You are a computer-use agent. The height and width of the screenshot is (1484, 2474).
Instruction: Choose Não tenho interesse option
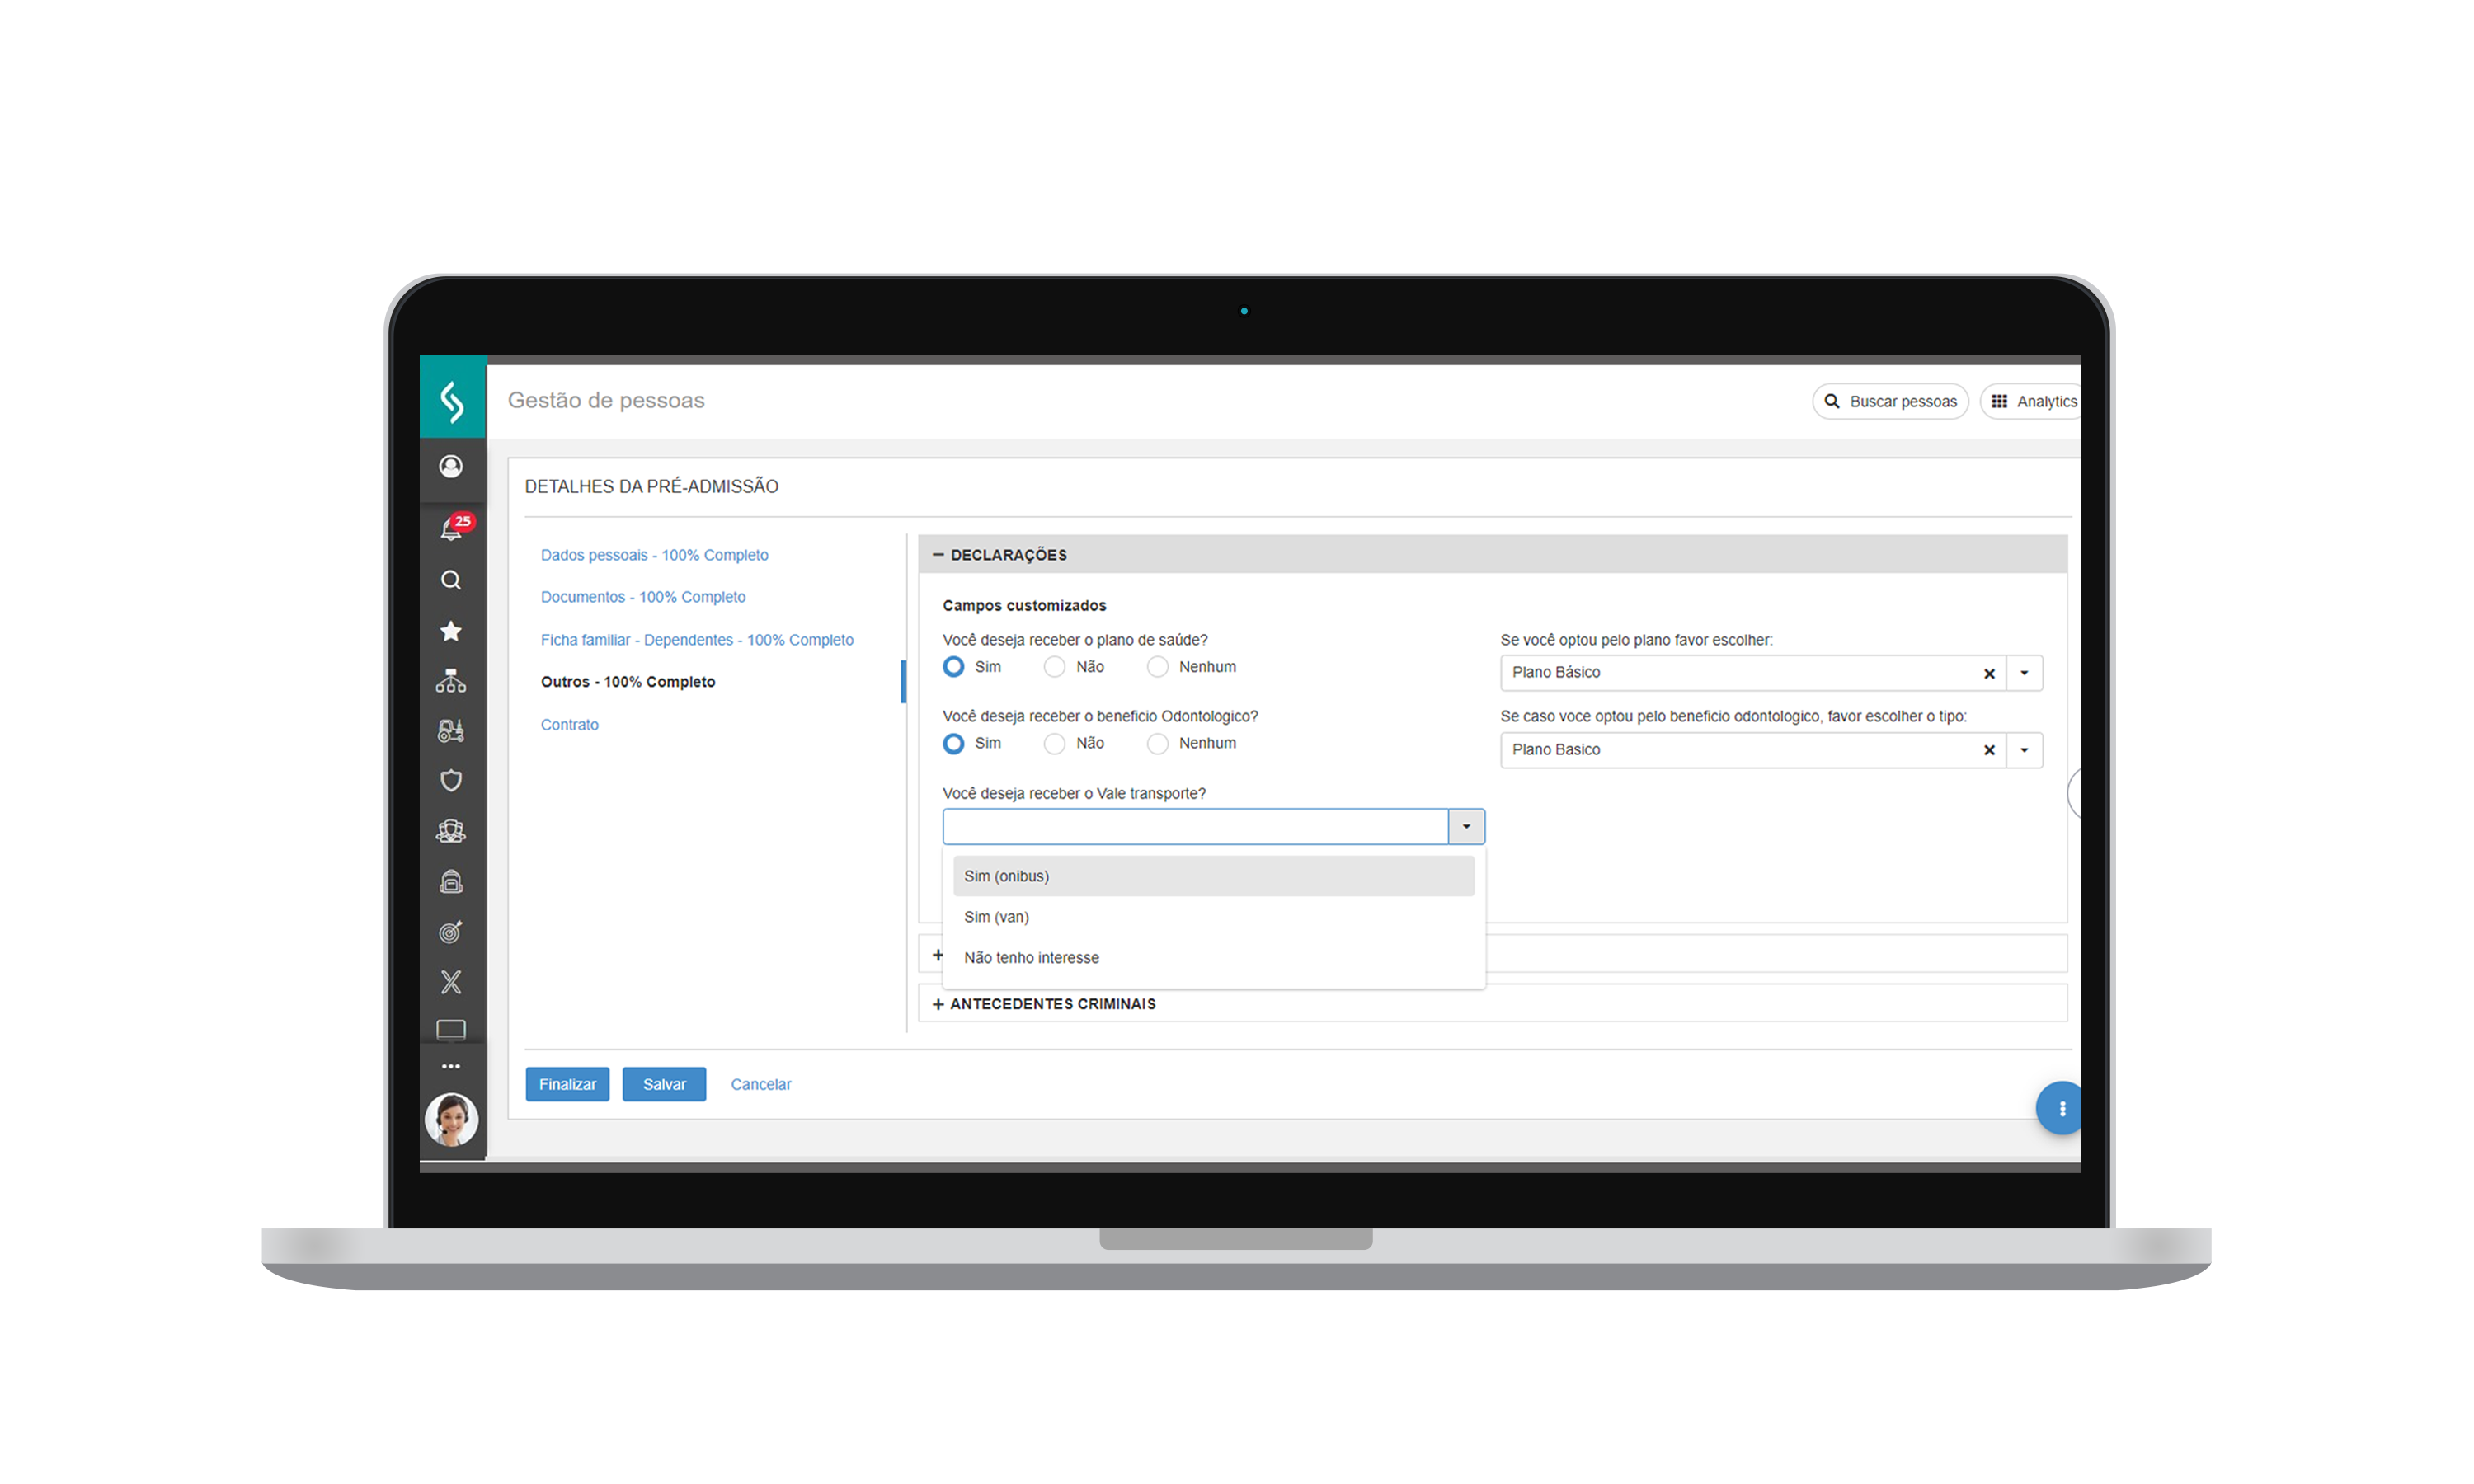[x=1213, y=958]
